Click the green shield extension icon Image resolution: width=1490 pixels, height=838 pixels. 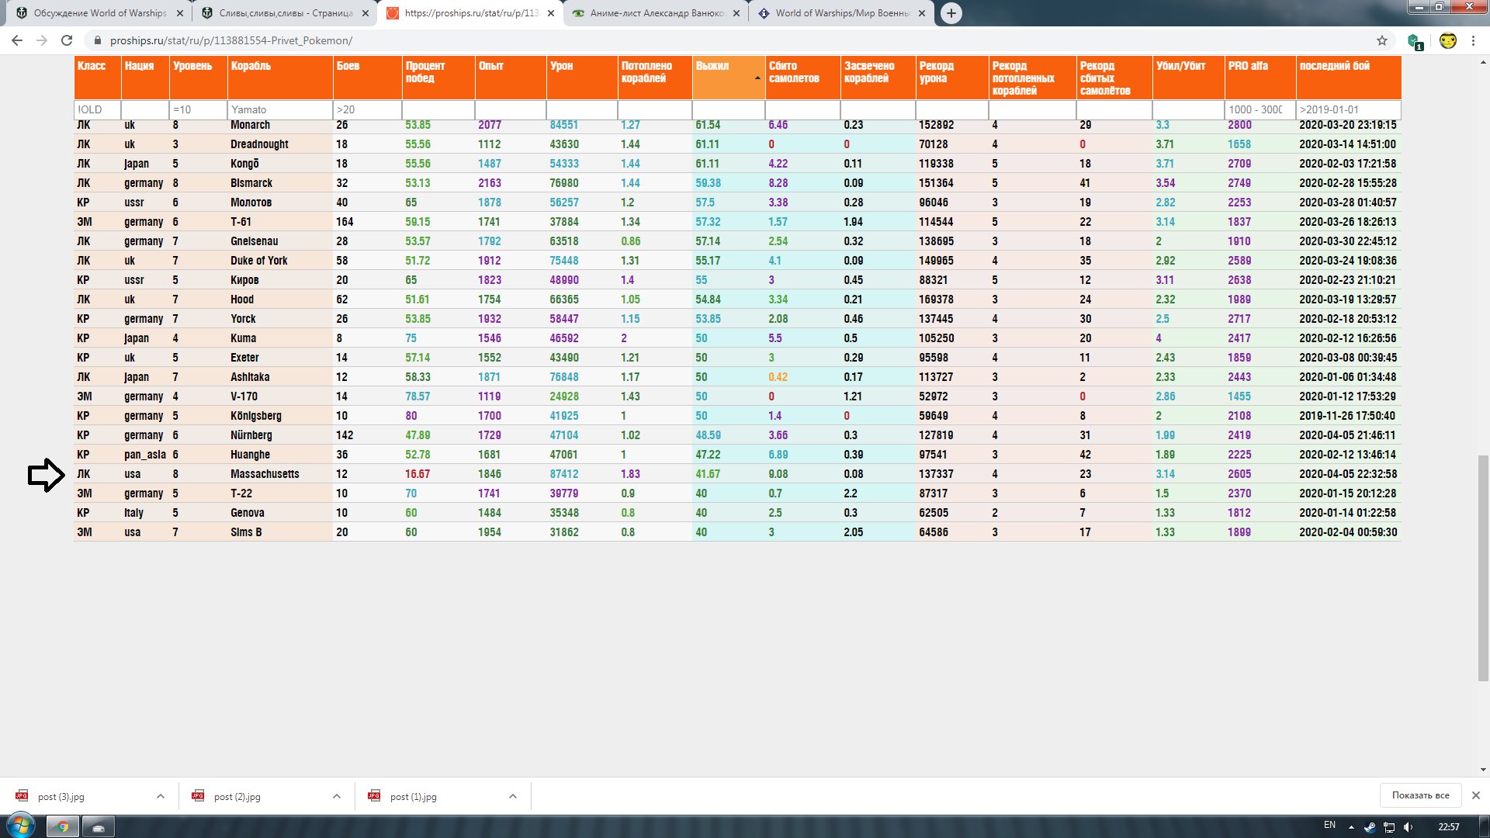click(1414, 41)
